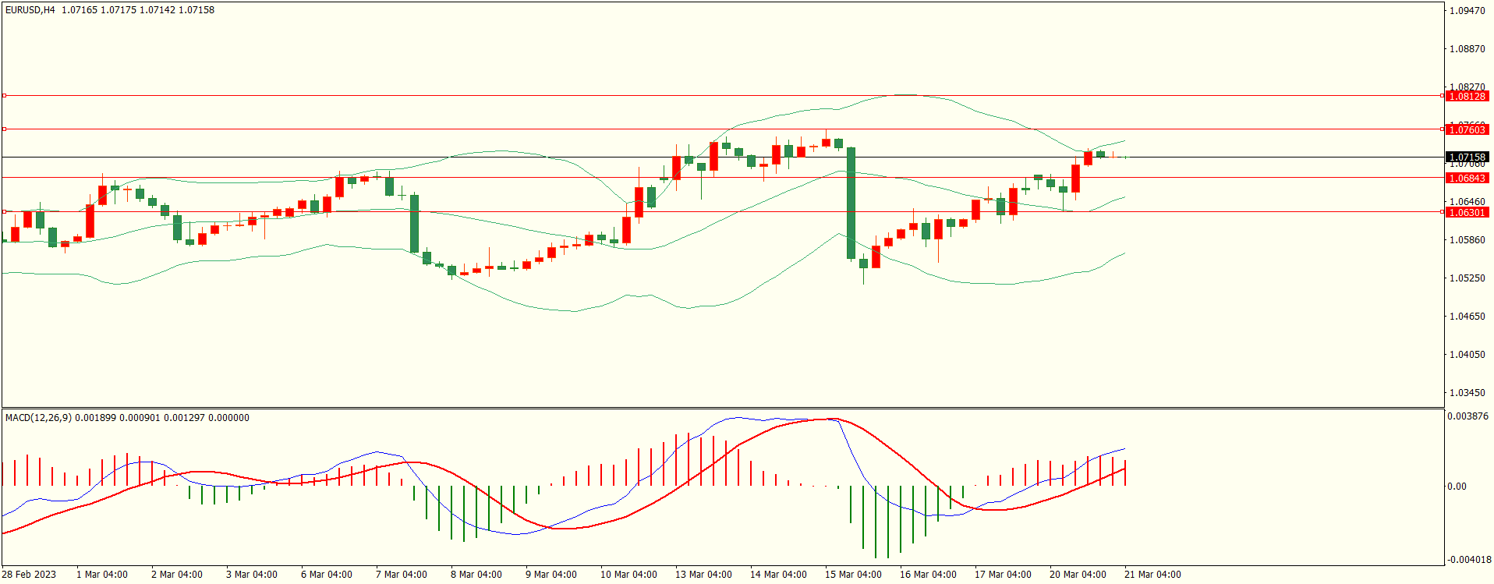Click the large green candle on 15 Mar
This screenshot has height=584, width=1494.
point(851,203)
